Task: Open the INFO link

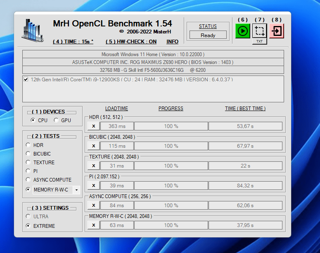Action: click(173, 42)
